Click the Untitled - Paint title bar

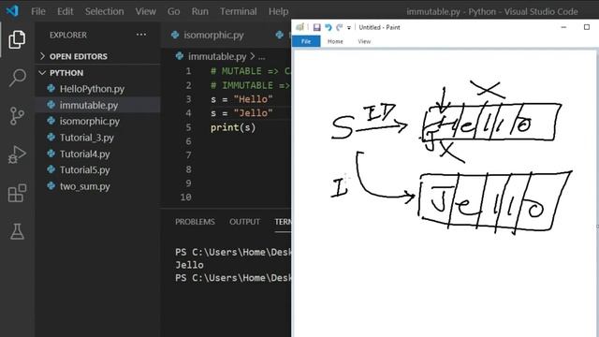point(379,27)
